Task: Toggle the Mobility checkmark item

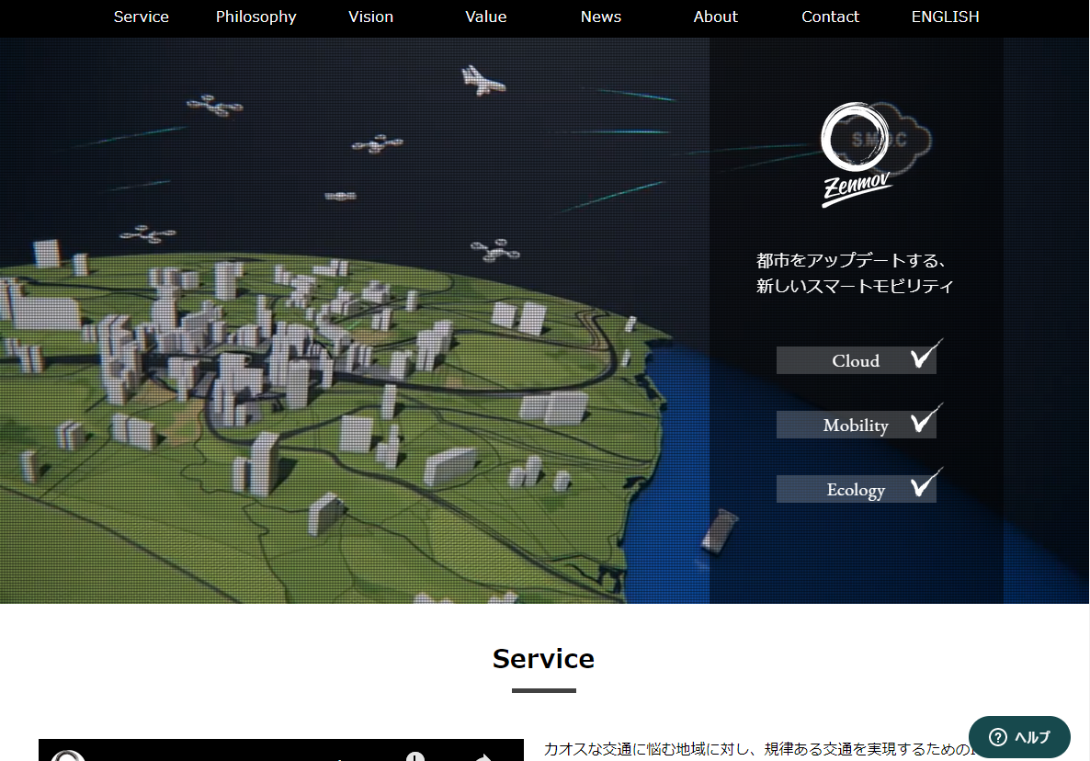Action: [x=857, y=425]
